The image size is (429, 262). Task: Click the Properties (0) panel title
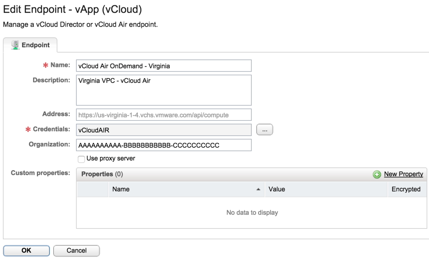click(x=102, y=174)
